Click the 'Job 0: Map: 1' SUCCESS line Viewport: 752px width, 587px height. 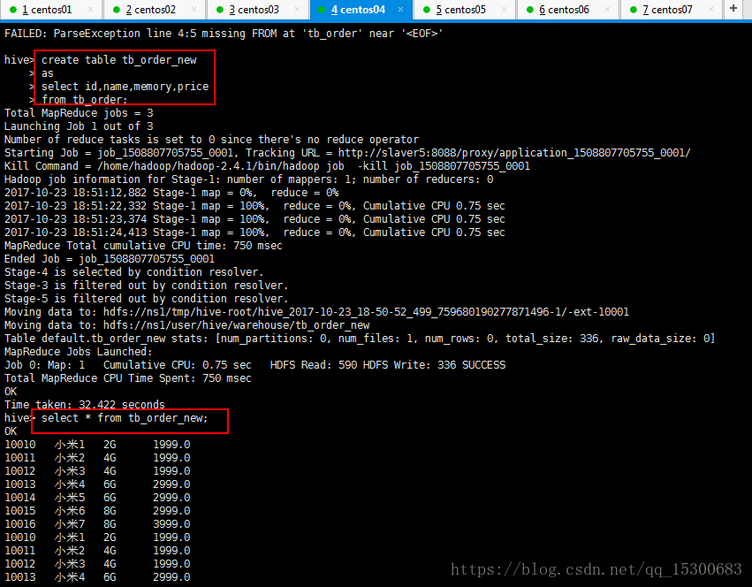pos(254,365)
